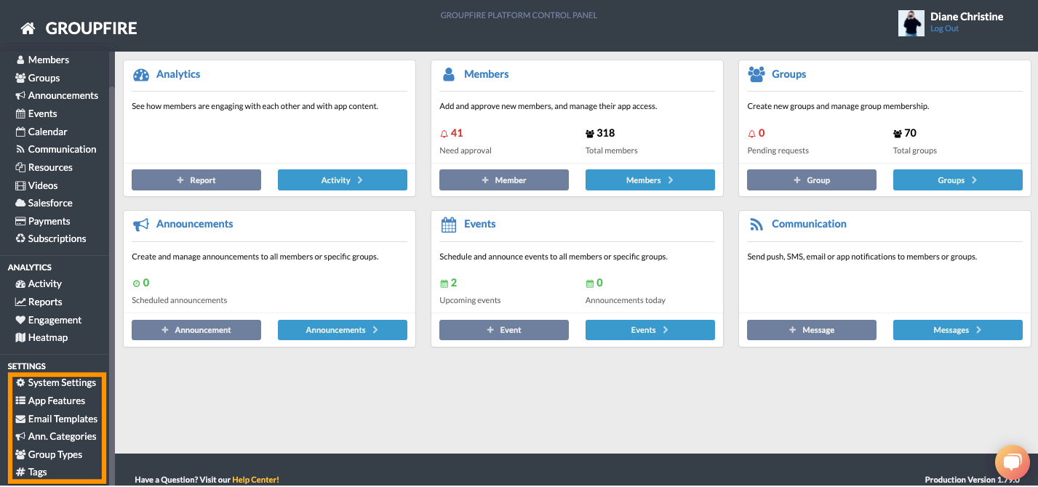
Task: Click the calendar icon above Announcements today
Action: (x=590, y=283)
